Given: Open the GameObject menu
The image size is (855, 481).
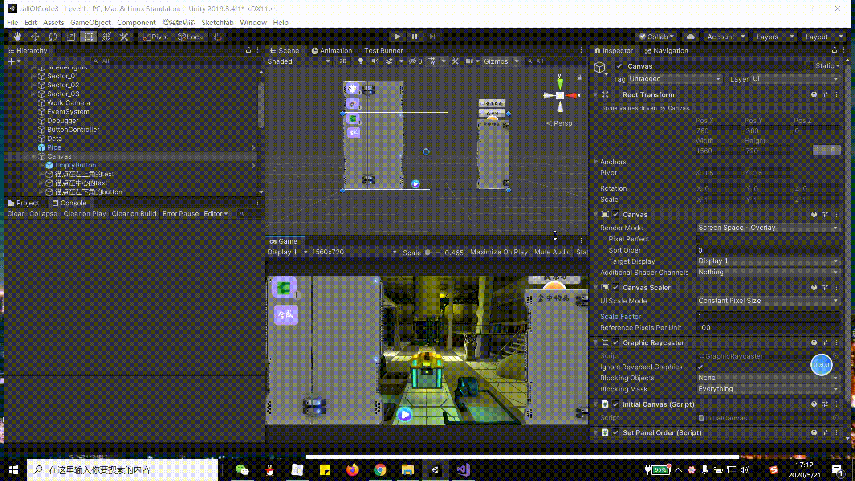Looking at the screenshot, I should [x=90, y=22].
